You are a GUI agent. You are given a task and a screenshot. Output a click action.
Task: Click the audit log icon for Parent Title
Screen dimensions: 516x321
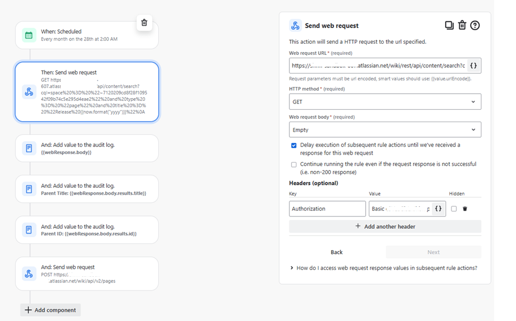click(x=29, y=189)
